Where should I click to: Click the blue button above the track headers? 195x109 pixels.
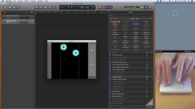pos(32,12)
